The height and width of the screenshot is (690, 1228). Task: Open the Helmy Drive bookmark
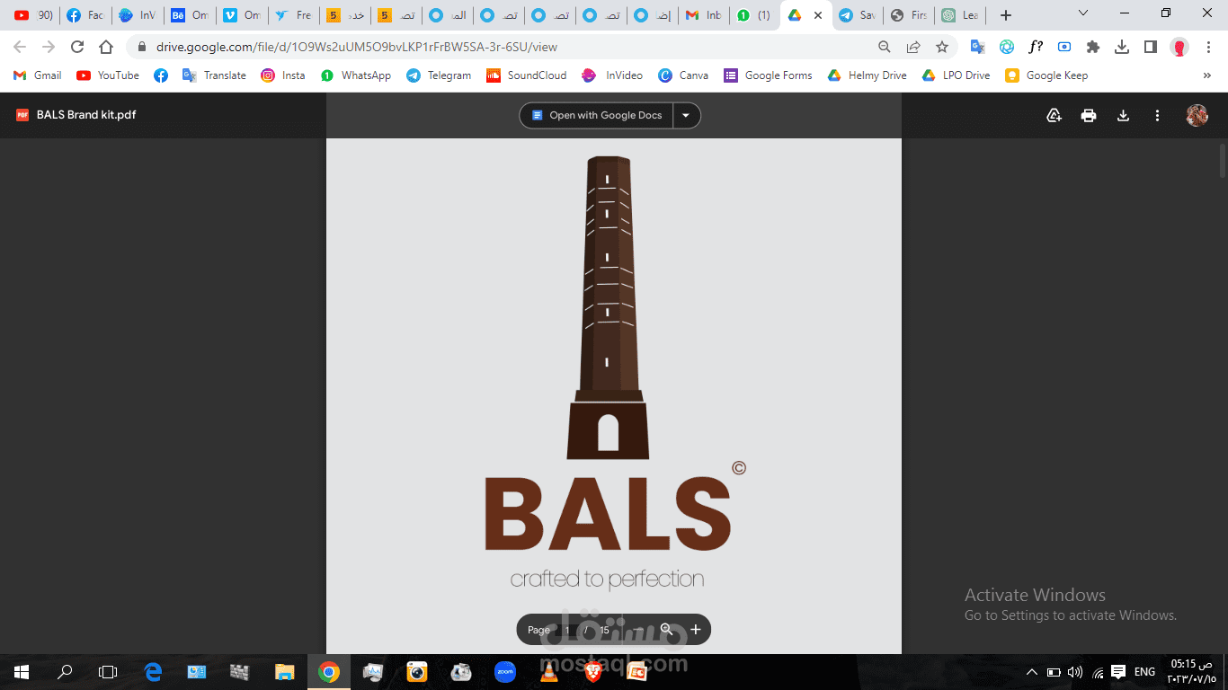867,75
